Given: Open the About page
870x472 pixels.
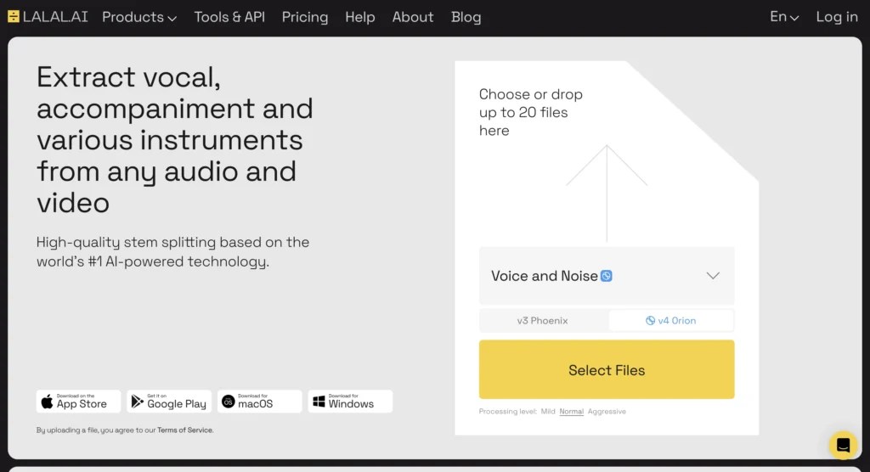Looking at the screenshot, I should 413,17.
